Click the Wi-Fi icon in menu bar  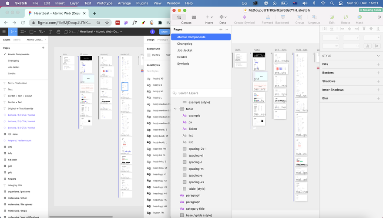click(323, 3)
